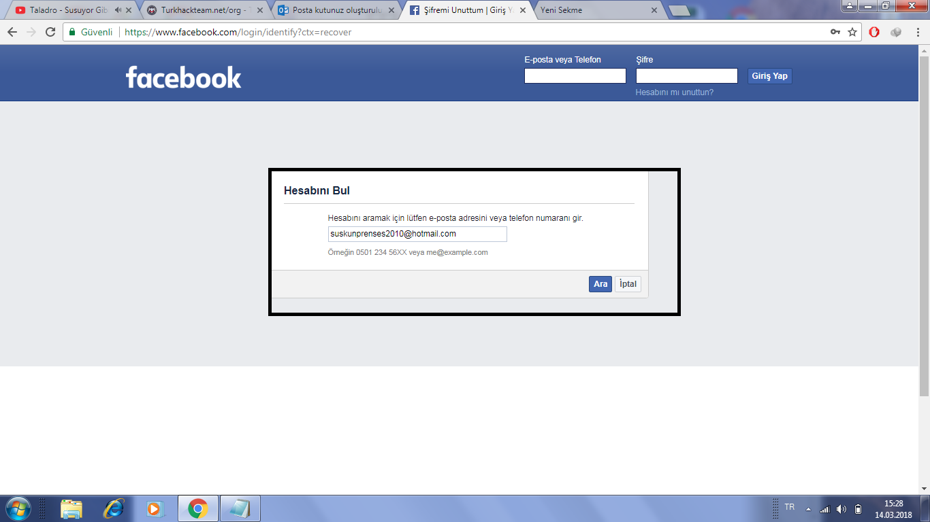
Task: Open media player taskbar icon
Action: (x=156, y=508)
